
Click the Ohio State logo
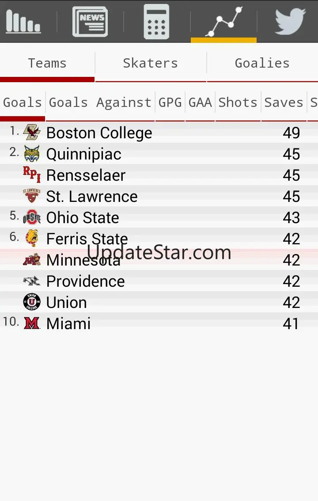coord(31,217)
